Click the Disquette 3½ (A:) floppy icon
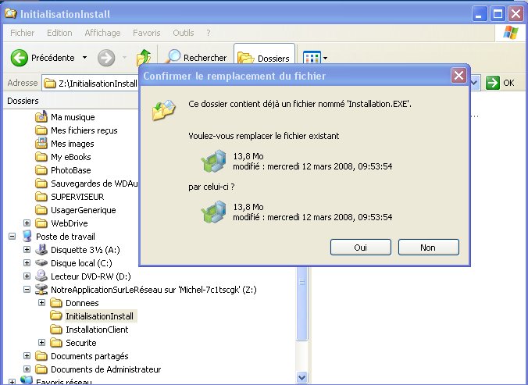528x385 pixels. 41,249
